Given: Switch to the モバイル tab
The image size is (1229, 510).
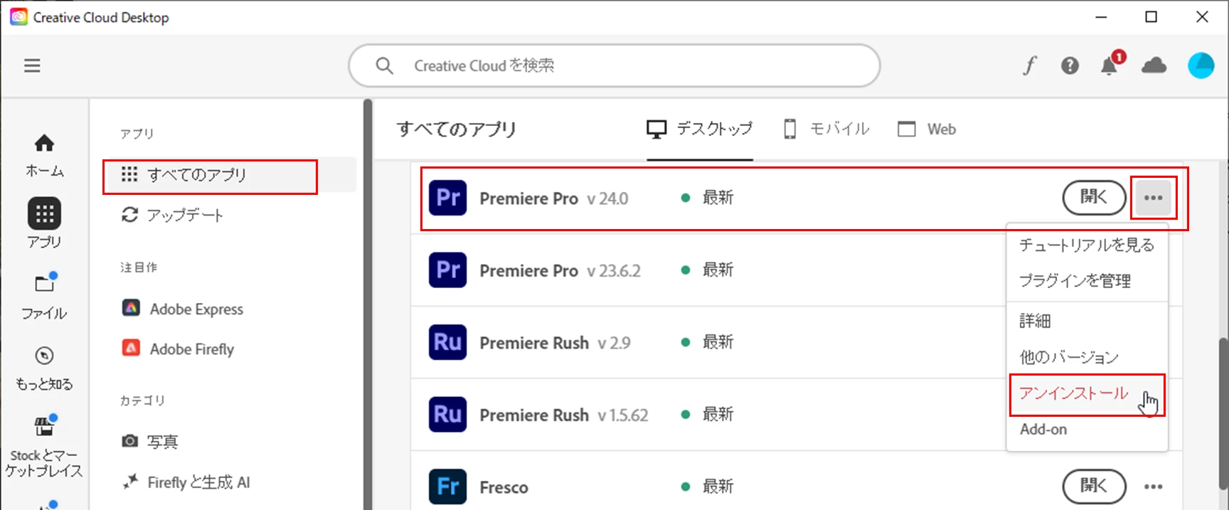Looking at the screenshot, I should (826, 129).
